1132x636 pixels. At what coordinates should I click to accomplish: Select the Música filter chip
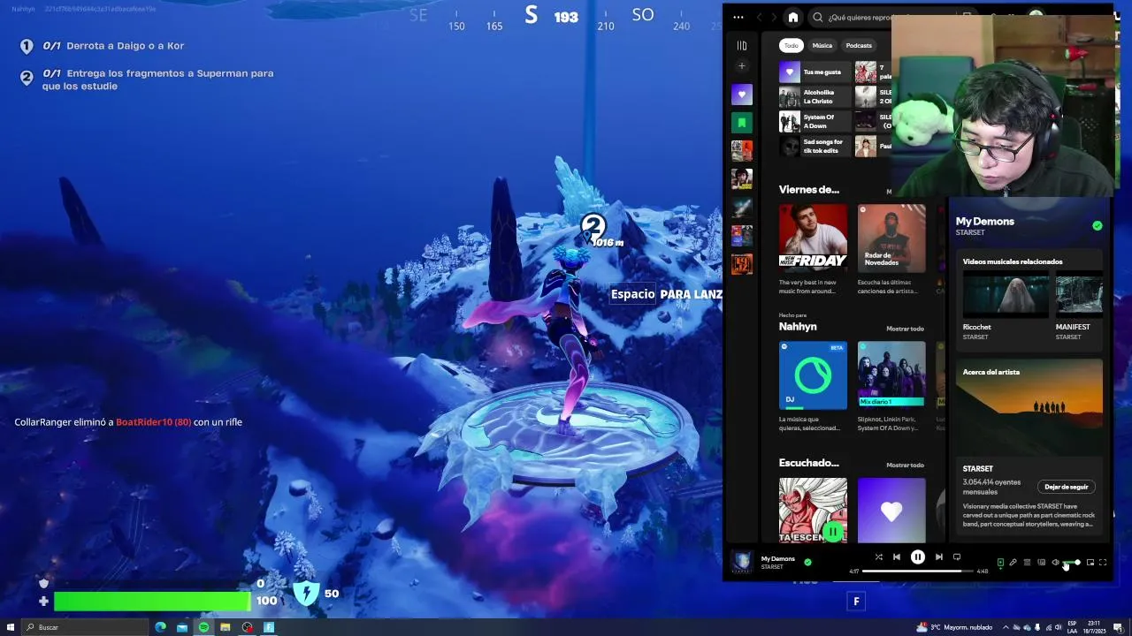click(822, 45)
